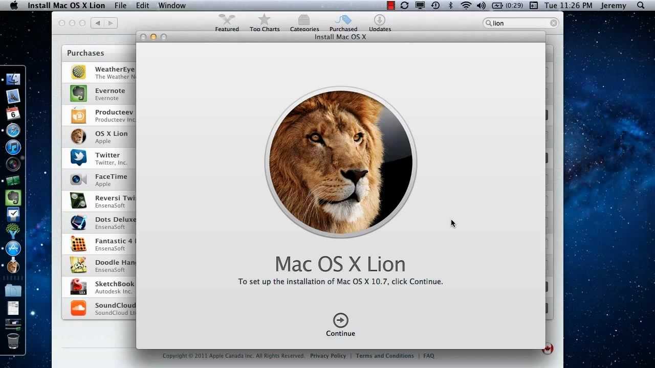Click the Twitter bird icon in Purchases
Image resolution: width=655 pixels, height=368 pixels.
(78, 158)
